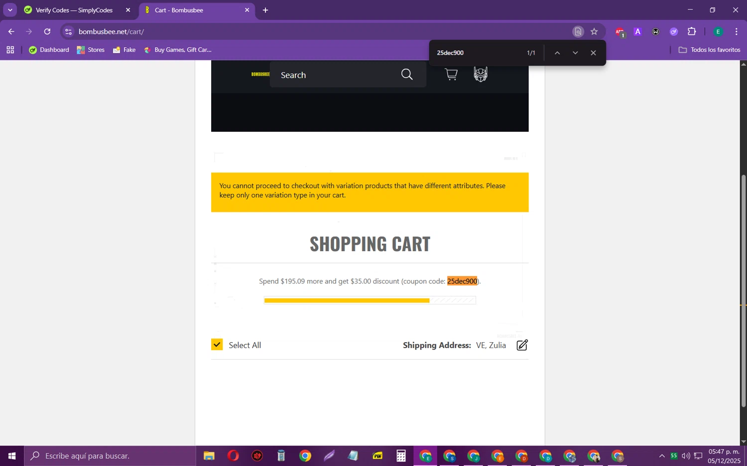The width and height of the screenshot is (747, 466).
Task: Open the account mask avatar icon
Action: [480, 74]
